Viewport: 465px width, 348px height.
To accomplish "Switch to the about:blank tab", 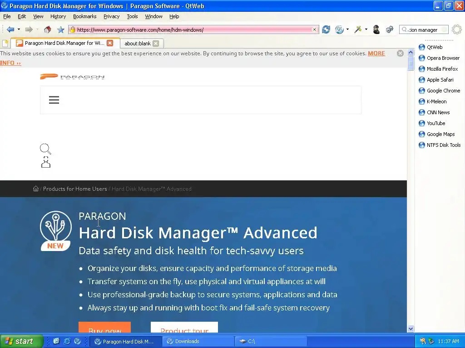I will point(138,43).
